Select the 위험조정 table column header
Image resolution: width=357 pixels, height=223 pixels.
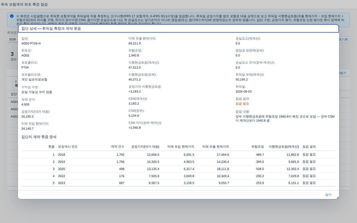[258, 147]
